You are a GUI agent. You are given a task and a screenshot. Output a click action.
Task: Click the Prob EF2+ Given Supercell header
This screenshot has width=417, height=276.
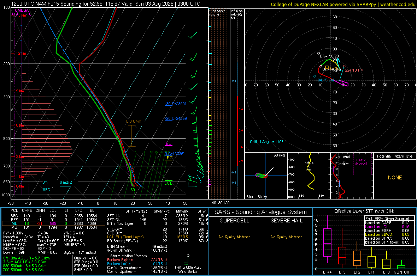pyautogui.click(x=387, y=219)
